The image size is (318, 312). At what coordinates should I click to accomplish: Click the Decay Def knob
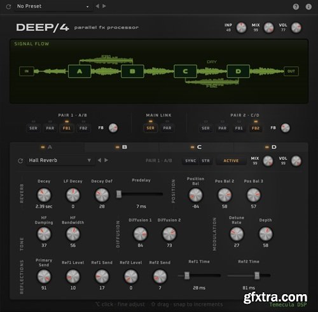(102, 195)
